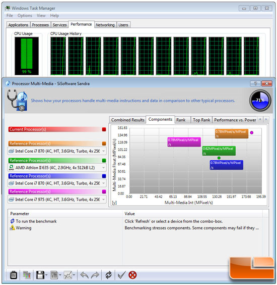Toggle the green Reference Processor checkbox
The height and width of the screenshot is (285, 277).
pyautogui.click(x=104, y=161)
